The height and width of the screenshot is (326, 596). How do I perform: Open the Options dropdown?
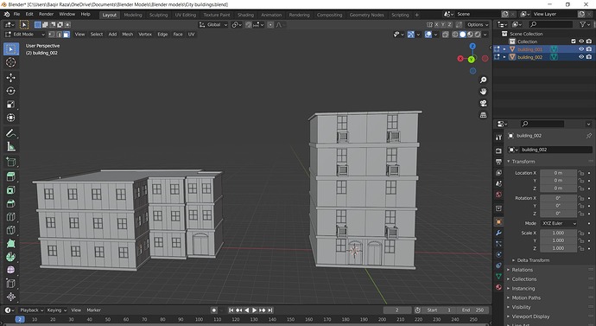[478, 25]
